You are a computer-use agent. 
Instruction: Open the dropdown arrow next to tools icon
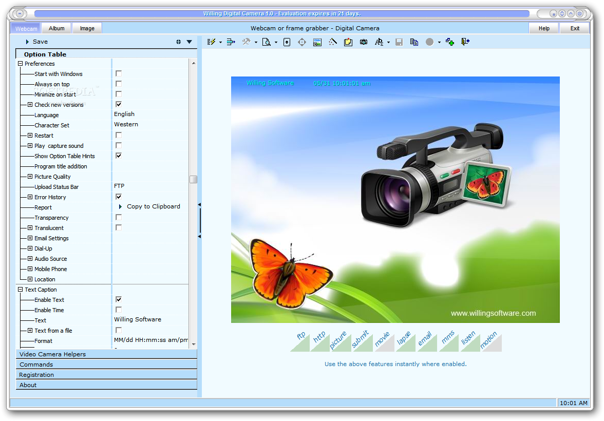click(x=256, y=43)
